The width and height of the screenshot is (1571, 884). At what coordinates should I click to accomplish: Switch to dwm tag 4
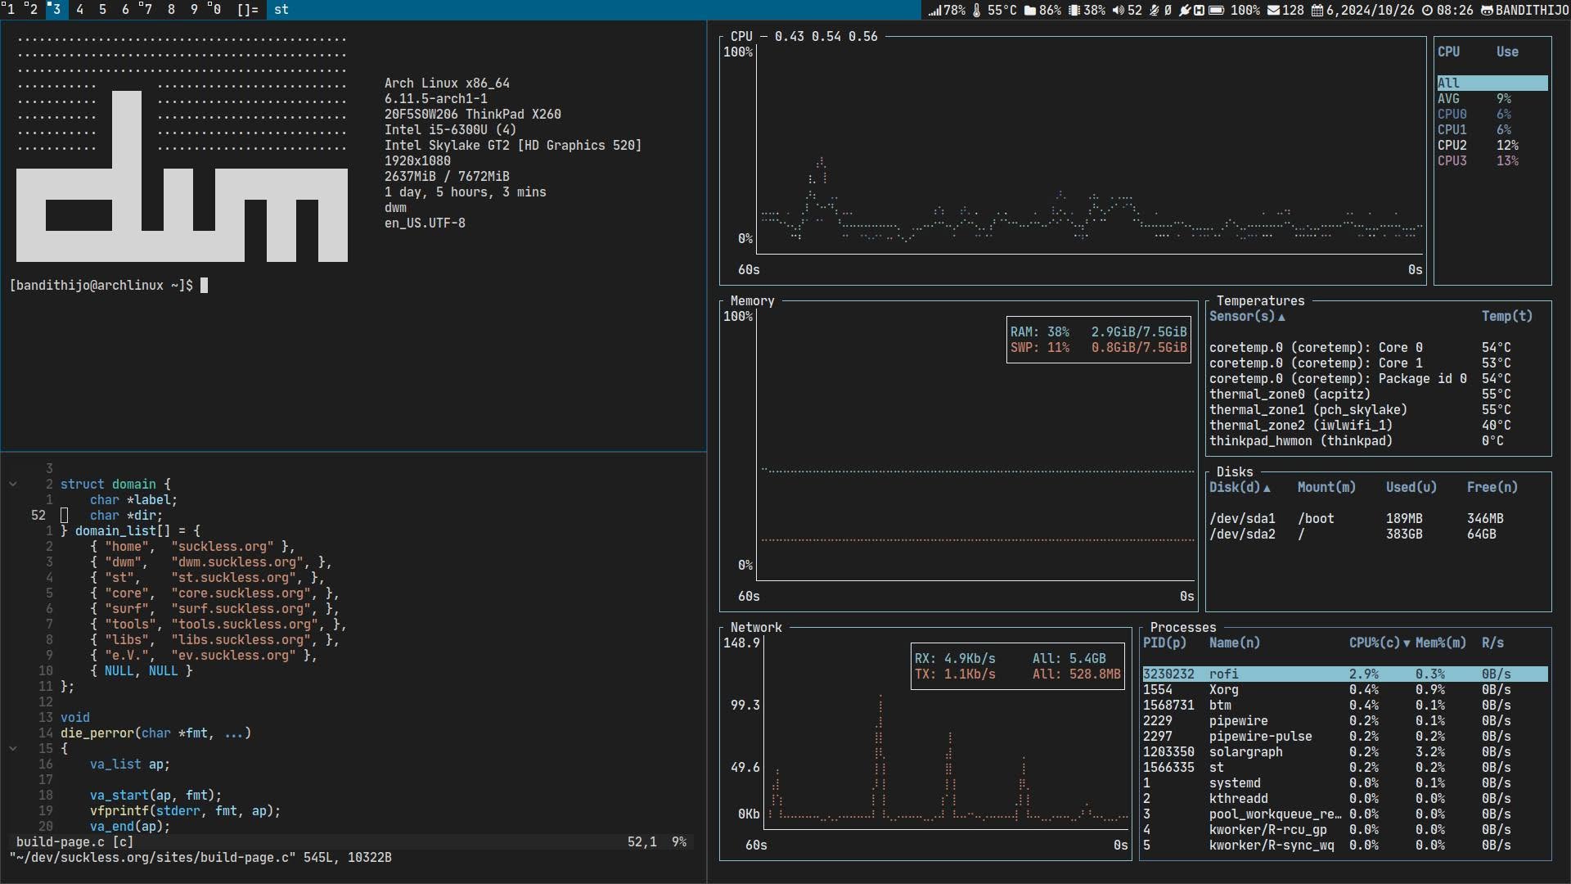[x=79, y=10]
